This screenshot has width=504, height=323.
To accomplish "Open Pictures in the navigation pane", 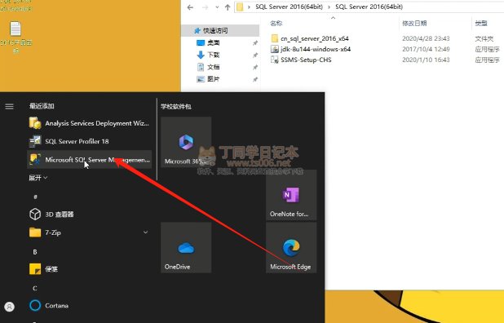I will [214, 79].
